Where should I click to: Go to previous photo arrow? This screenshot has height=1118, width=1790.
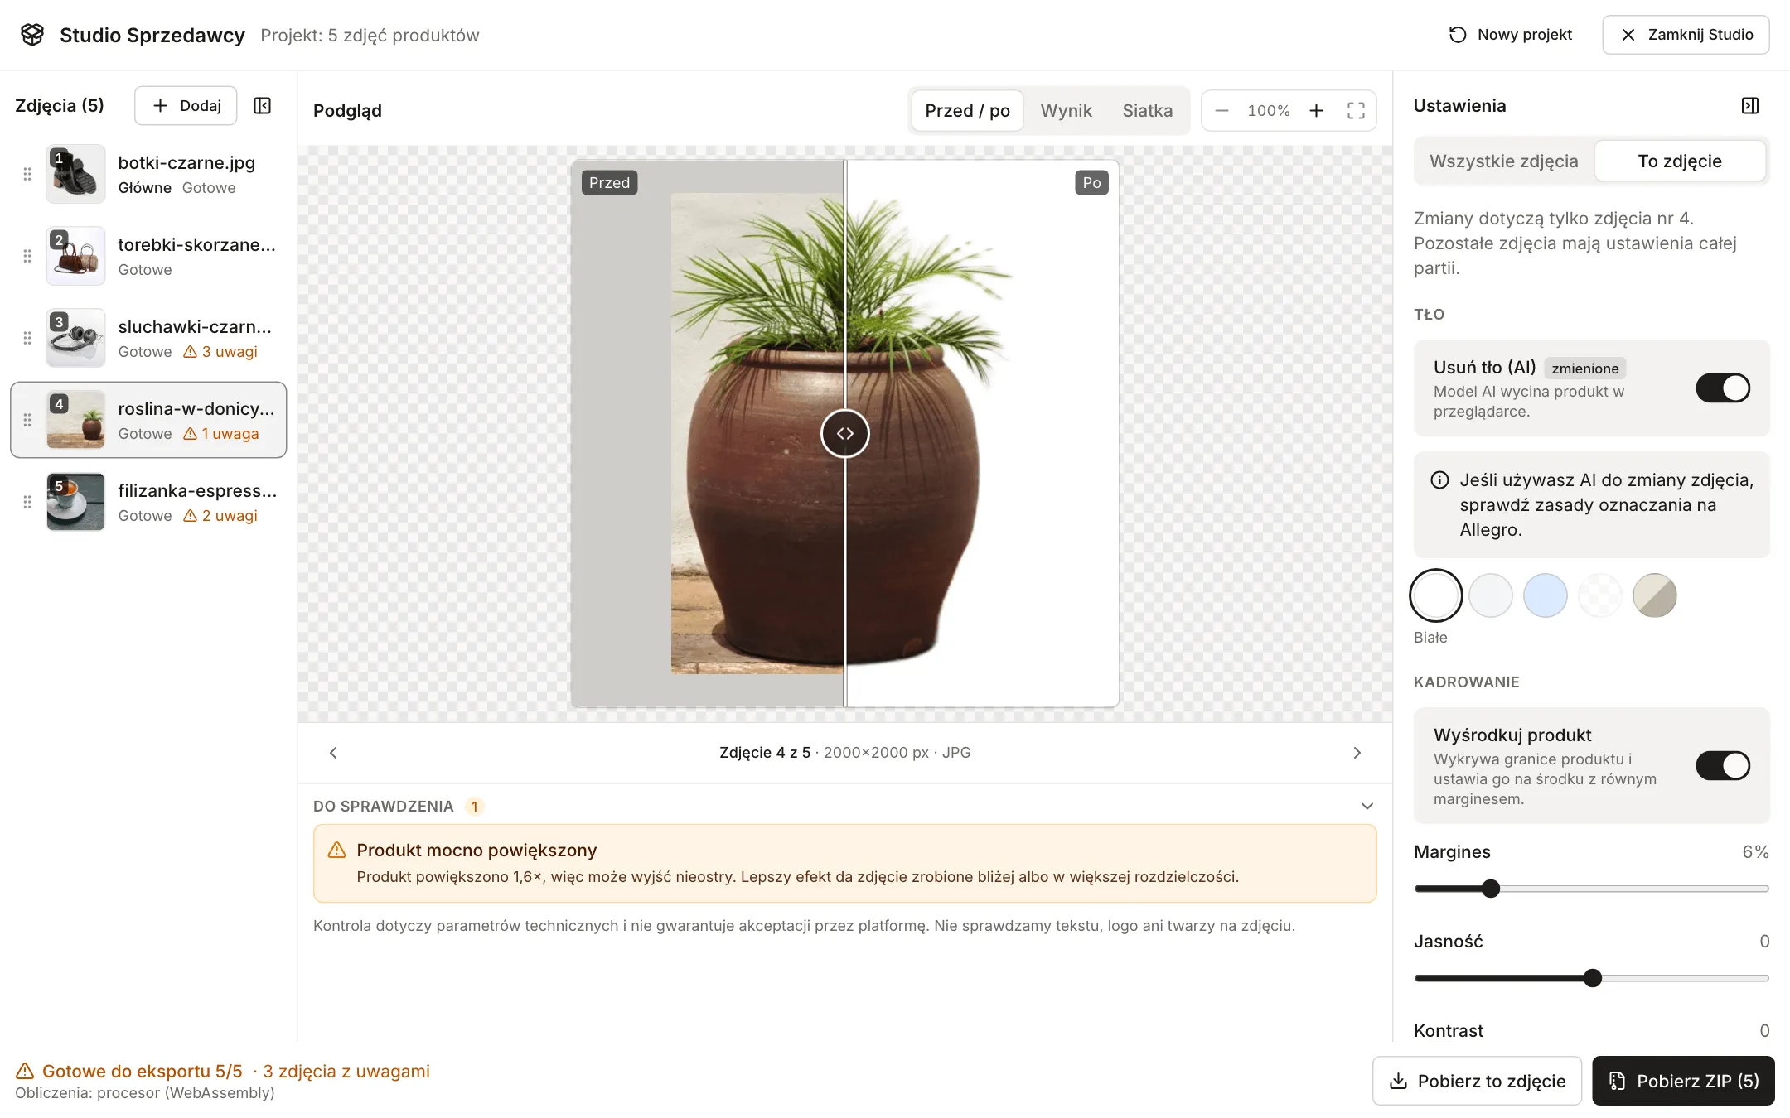[333, 753]
